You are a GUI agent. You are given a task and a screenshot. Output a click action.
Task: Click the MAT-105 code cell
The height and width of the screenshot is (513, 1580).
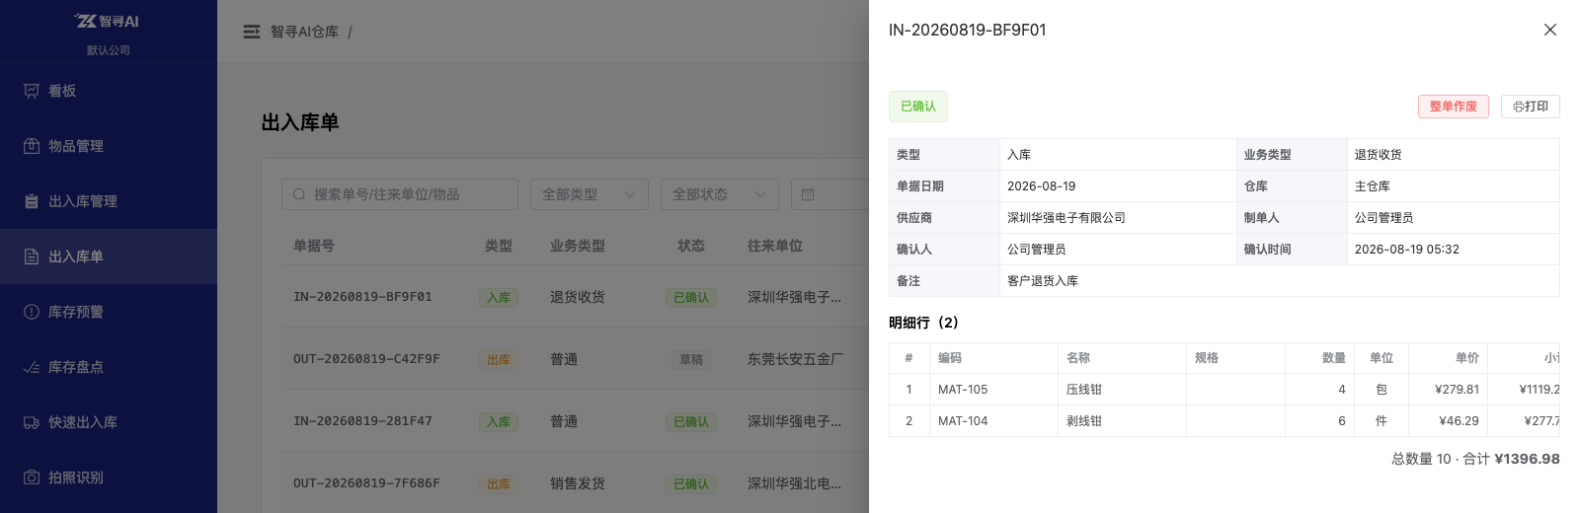click(x=963, y=390)
